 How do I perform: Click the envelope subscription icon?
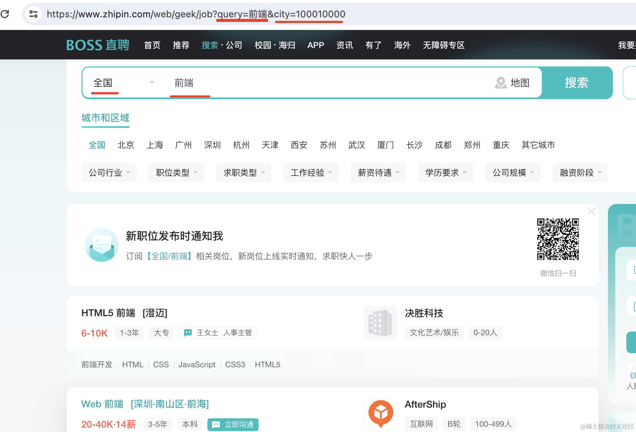point(102,245)
